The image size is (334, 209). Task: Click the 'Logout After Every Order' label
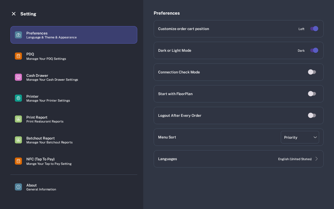tap(180, 115)
